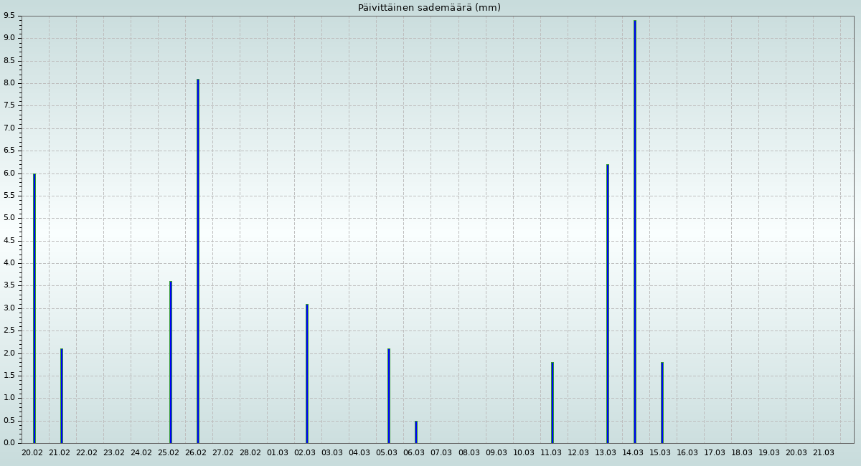
Task: Click the bar for 02.03
Action: [307, 374]
